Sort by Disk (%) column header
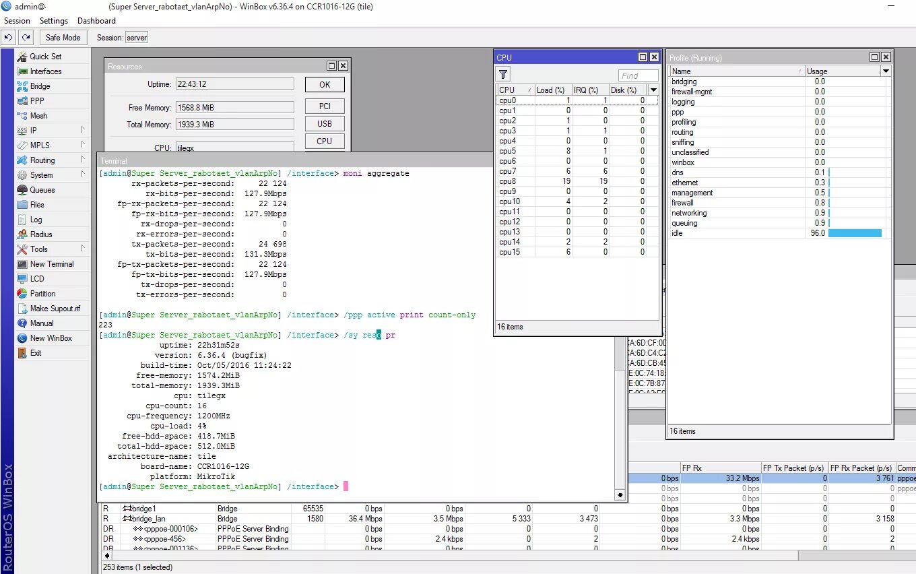 coord(628,90)
